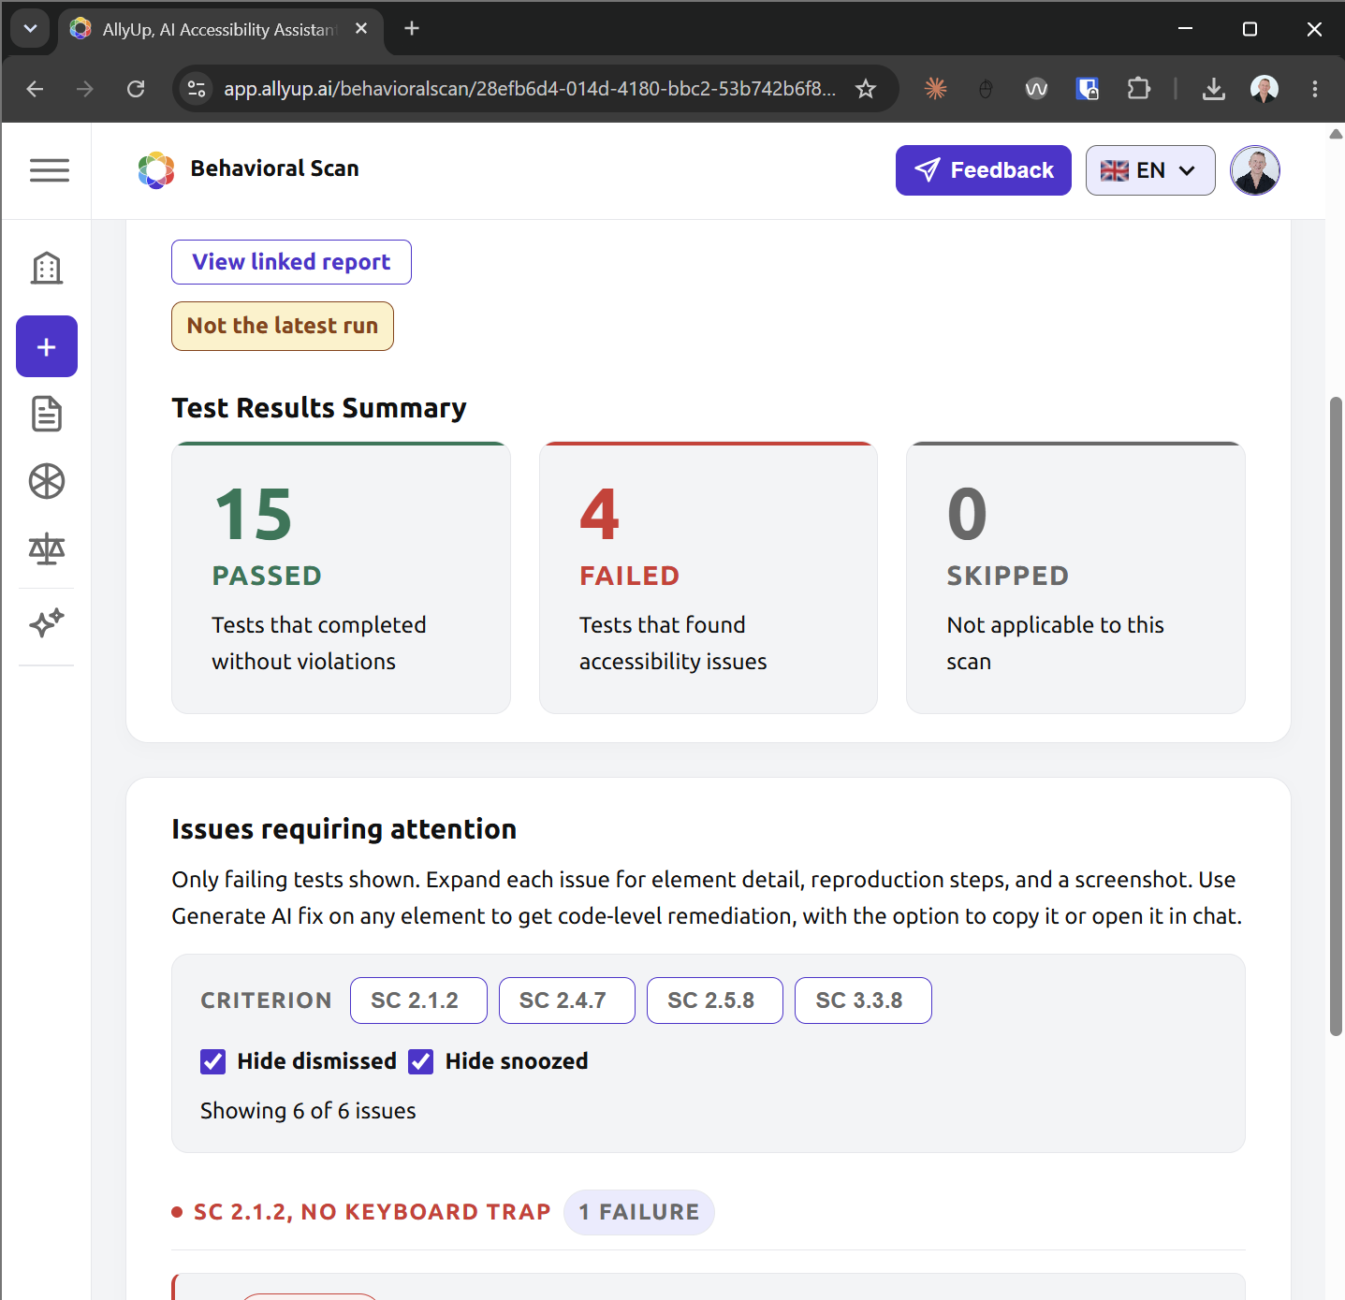Open the hamburger navigation menu
The width and height of the screenshot is (1345, 1300).
(50, 170)
